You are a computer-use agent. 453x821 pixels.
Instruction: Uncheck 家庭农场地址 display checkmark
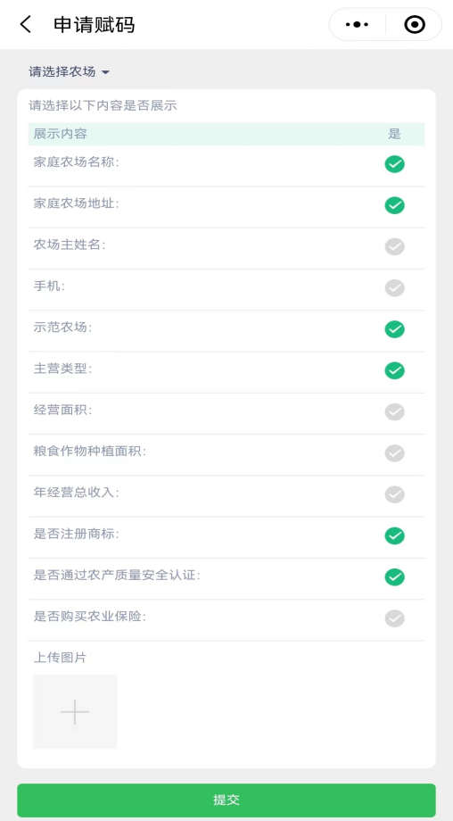coord(394,205)
